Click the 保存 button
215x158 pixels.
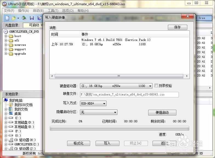[177, 27]
